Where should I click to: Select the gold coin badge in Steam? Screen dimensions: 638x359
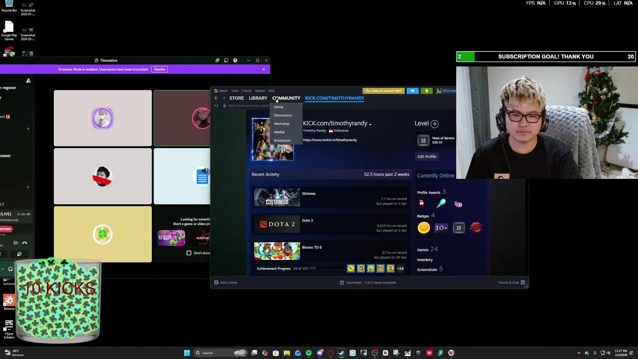424,228
